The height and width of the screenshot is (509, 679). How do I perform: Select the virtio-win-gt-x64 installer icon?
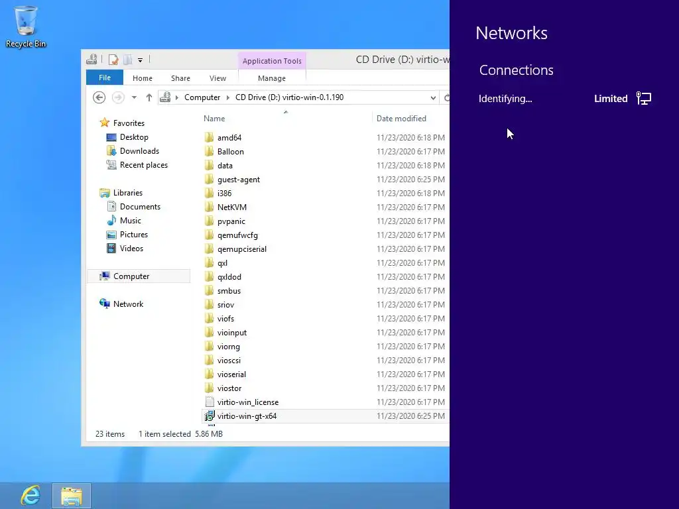[210, 416]
